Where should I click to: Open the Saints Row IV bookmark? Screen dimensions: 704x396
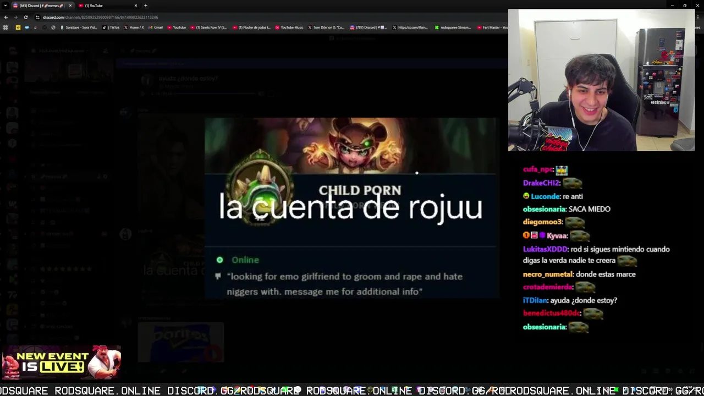click(x=208, y=28)
